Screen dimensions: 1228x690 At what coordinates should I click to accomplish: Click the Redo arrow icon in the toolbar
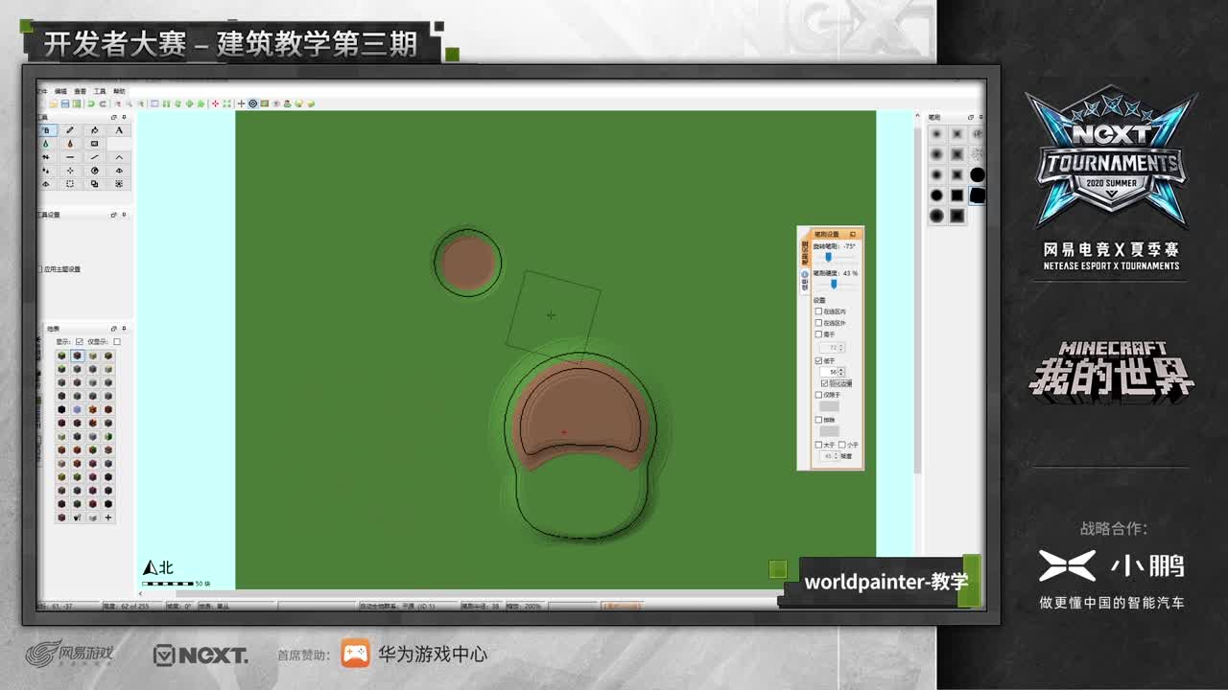103,103
